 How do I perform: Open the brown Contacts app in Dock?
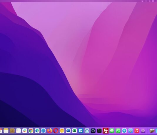coord(12,131)
